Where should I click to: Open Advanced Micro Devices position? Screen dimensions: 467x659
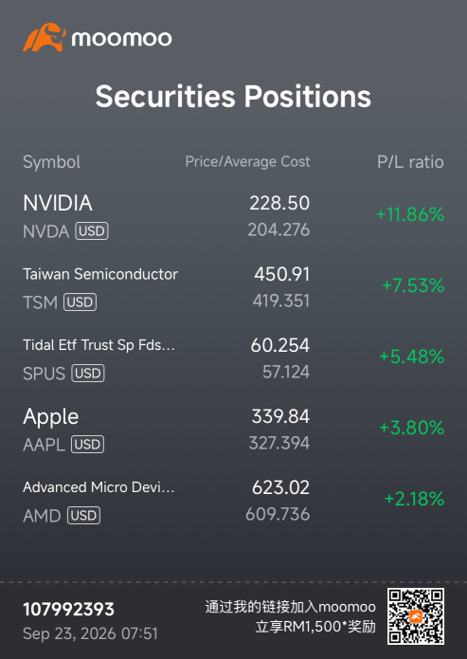tap(233, 501)
